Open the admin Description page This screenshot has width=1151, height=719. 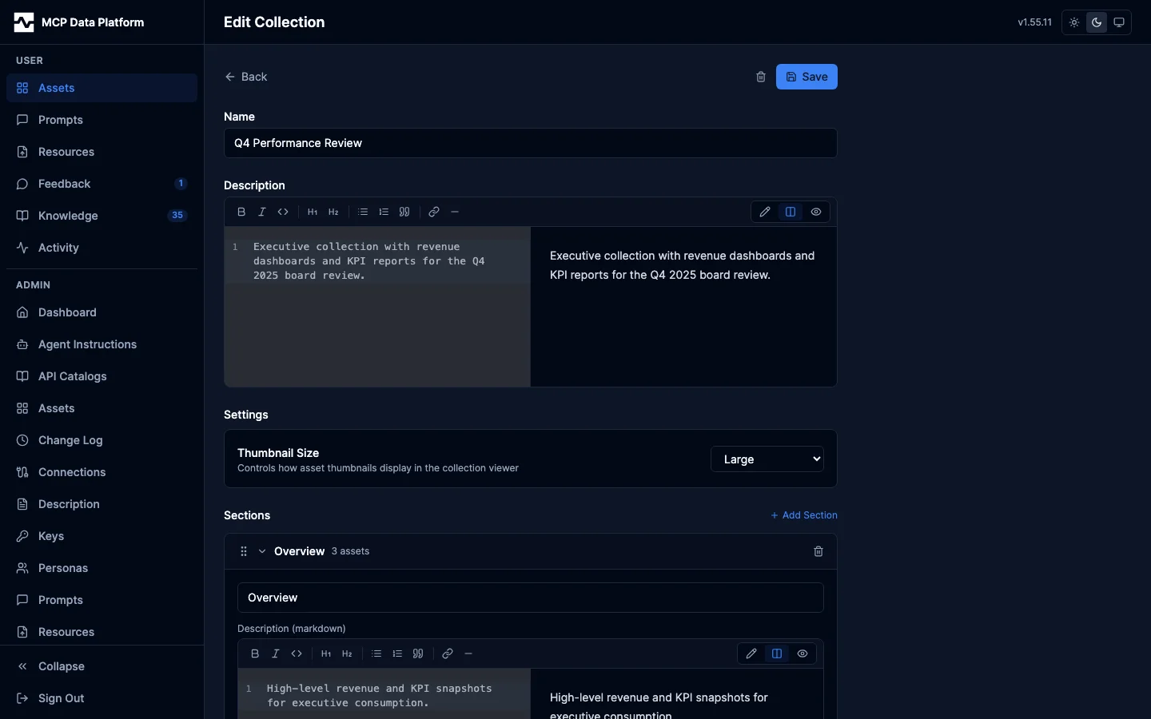tap(102, 504)
